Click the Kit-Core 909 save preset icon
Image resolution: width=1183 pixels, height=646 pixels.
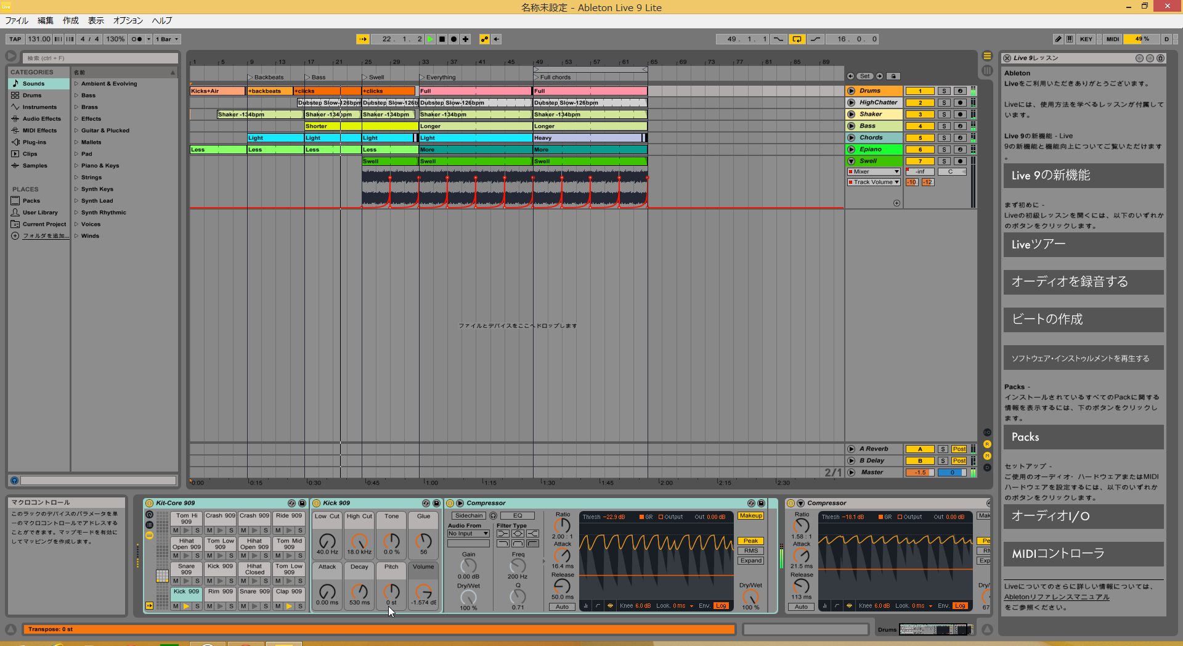[x=302, y=503]
